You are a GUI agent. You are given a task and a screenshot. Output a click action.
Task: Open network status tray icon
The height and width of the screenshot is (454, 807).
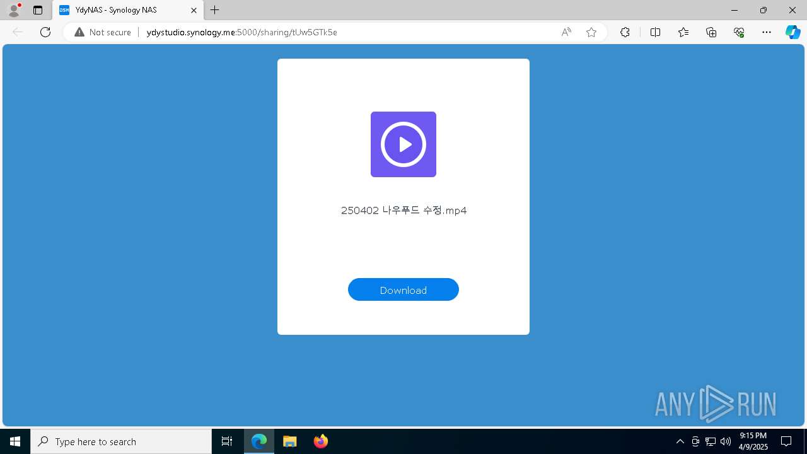[711, 441]
